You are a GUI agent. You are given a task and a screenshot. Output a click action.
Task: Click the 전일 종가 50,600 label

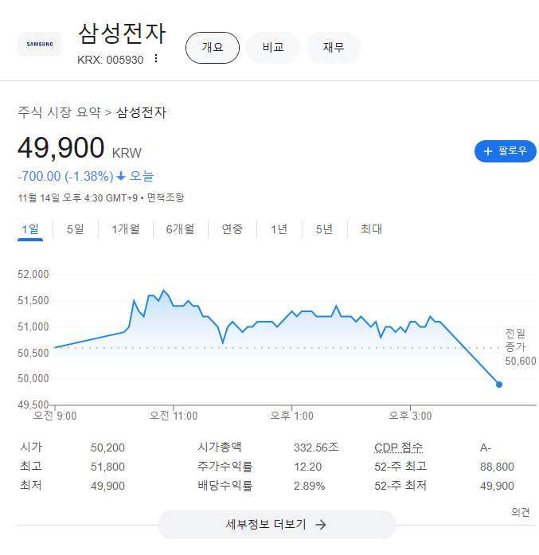click(x=520, y=347)
